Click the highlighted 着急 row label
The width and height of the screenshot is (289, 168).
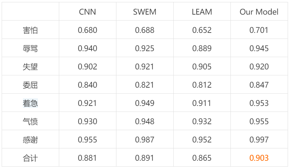pyautogui.click(x=30, y=103)
